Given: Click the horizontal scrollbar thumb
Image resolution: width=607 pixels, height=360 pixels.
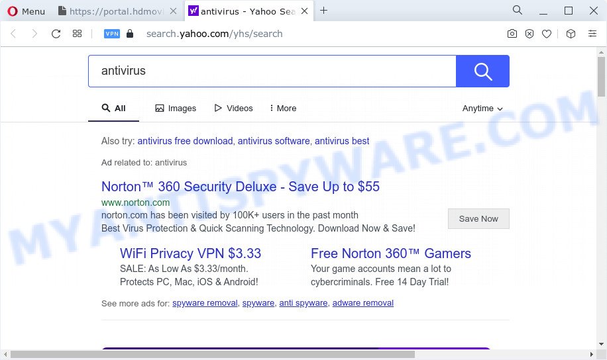Looking at the screenshot, I should (213, 354).
